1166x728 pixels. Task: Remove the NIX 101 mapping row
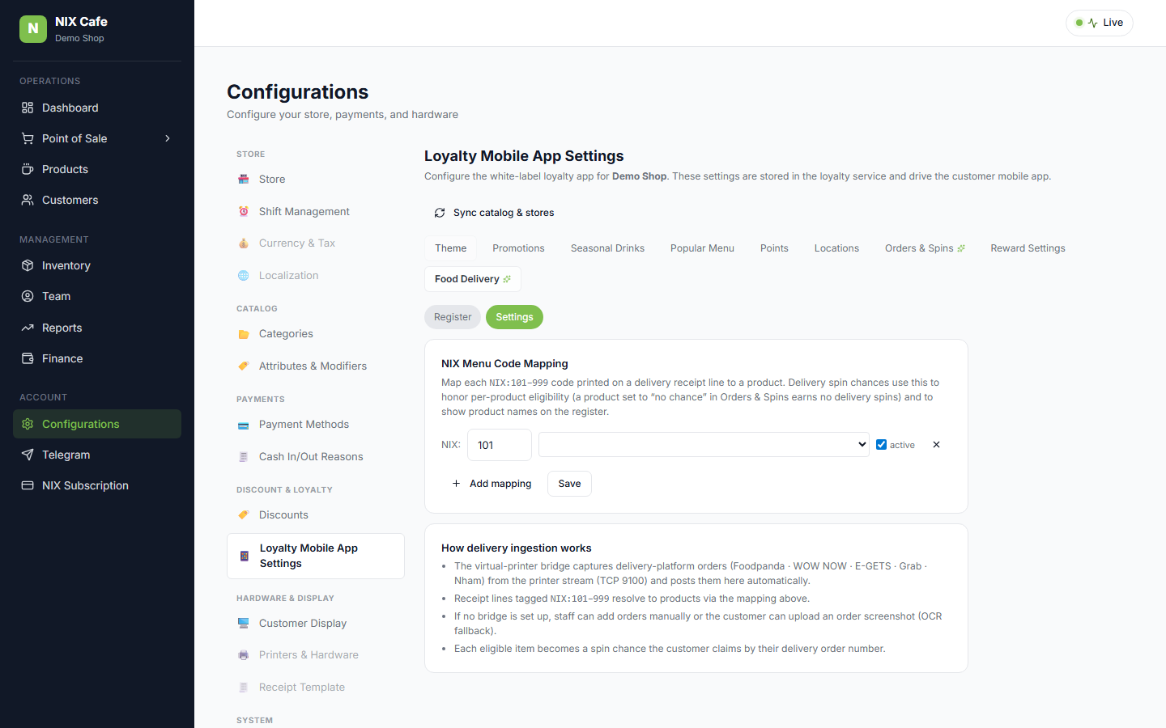click(936, 445)
